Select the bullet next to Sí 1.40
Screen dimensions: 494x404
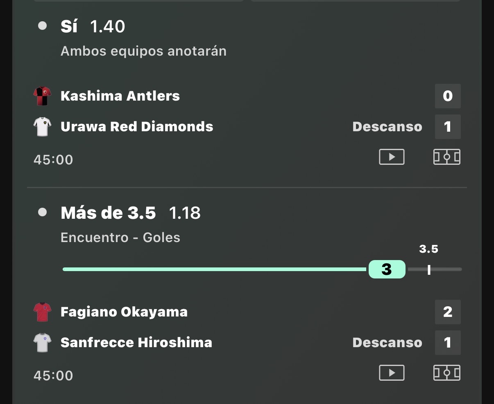42,26
